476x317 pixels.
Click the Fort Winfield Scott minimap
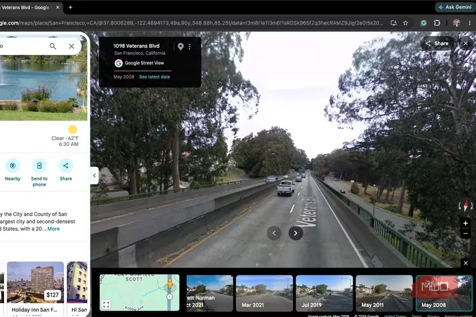[140, 292]
